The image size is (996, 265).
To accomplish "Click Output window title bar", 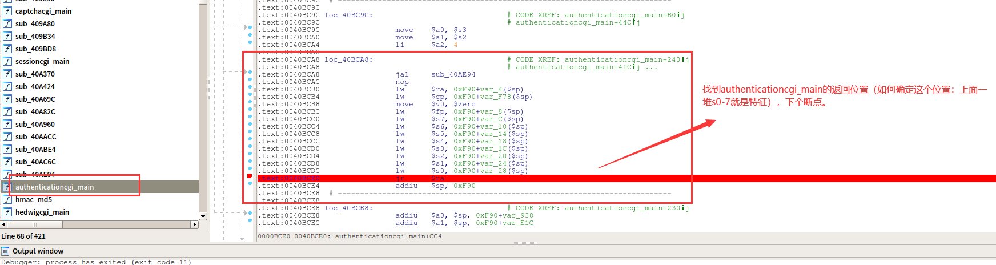I will 498,251.
